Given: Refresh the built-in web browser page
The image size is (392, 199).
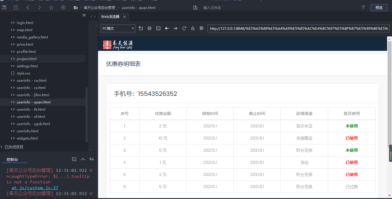Looking at the screenshot, I should tap(184, 28).
